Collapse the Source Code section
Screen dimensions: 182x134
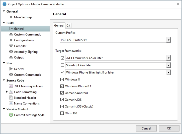coord(4,80)
